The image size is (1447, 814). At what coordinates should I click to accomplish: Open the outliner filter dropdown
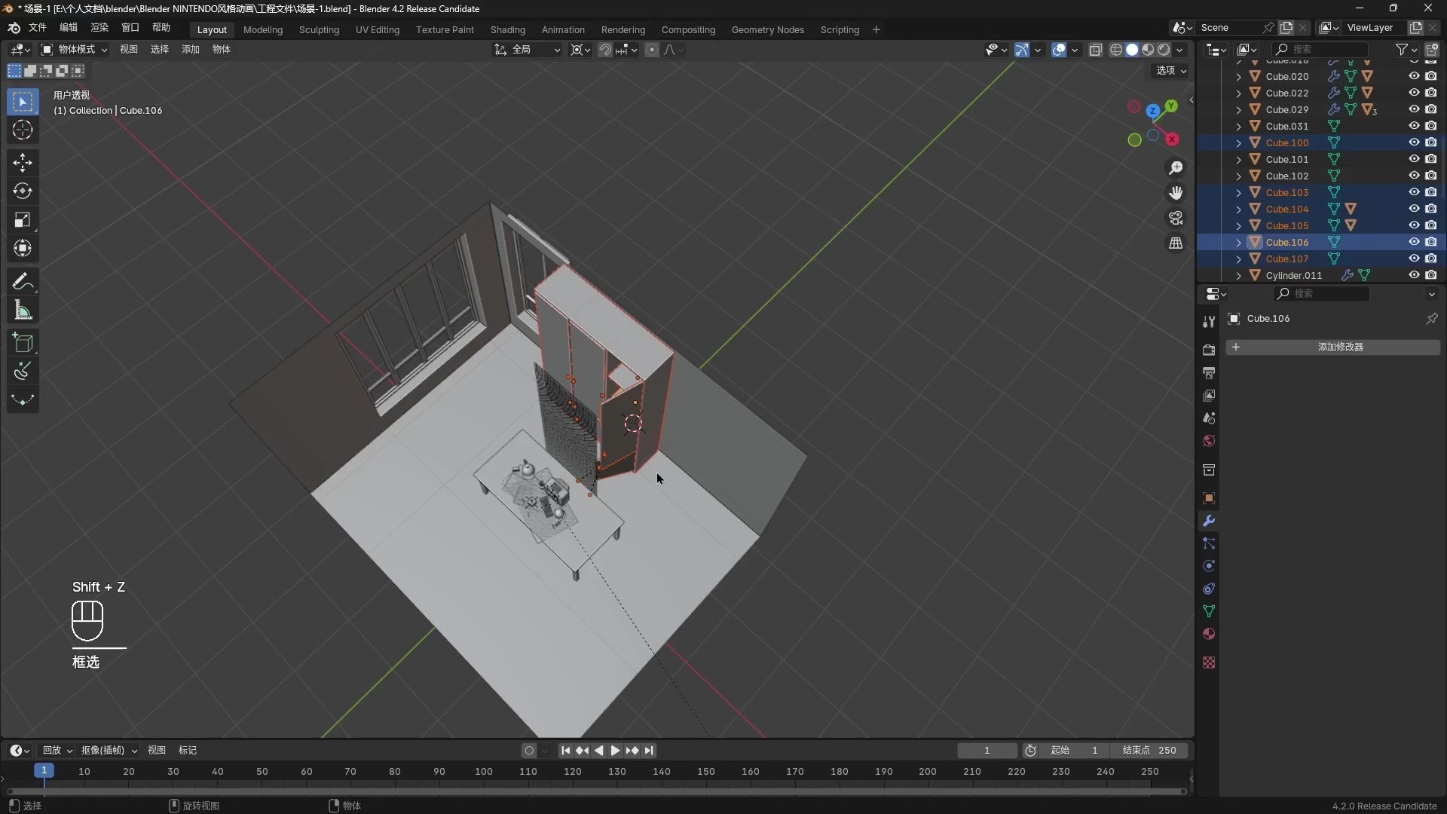tap(1403, 48)
